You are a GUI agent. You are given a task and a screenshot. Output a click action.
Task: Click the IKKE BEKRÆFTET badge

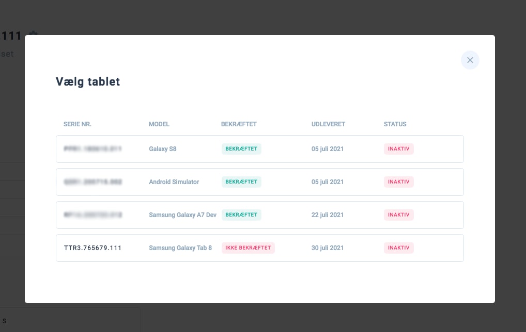pos(248,248)
